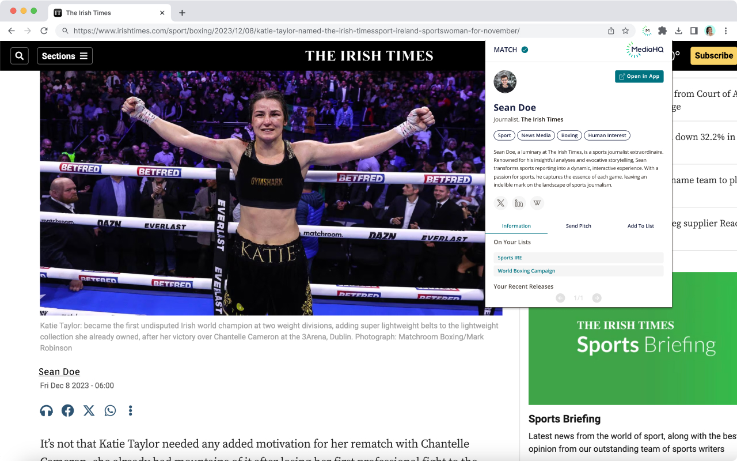
Task: Open the Extensions puzzle icon
Action: pyautogui.click(x=663, y=31)
